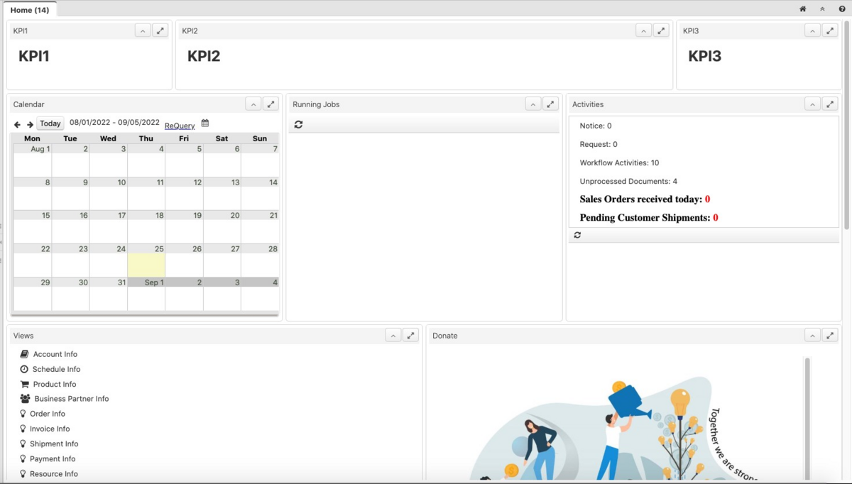Collapse the Activities panel
The image size is (852, 484).
coord(812,104)
